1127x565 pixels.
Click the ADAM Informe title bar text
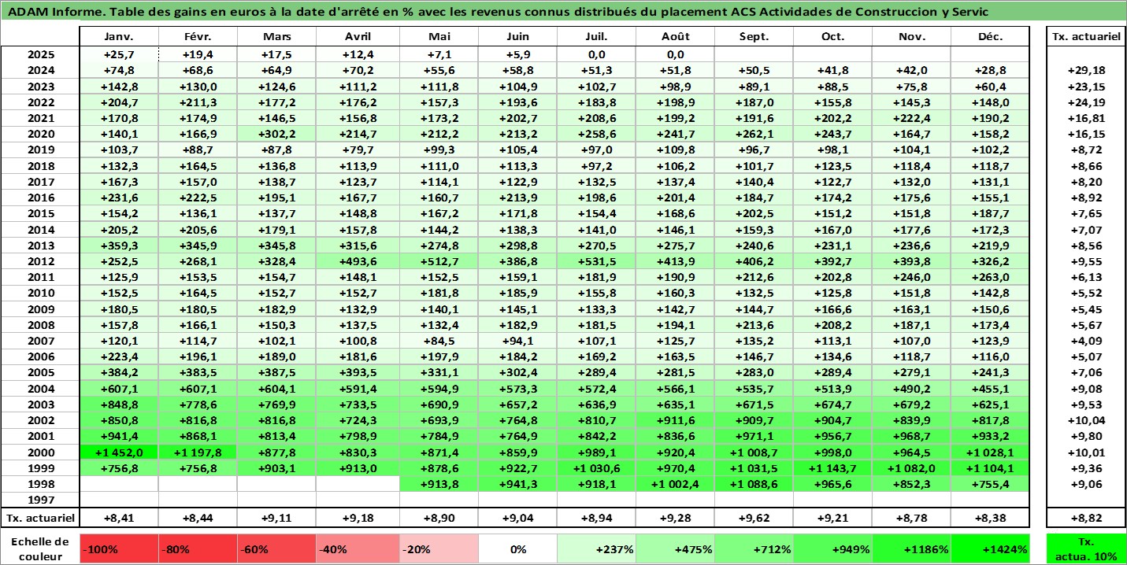tap(498, 12)
